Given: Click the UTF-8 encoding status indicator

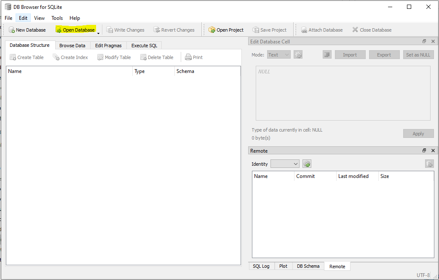Looking at the screenshot, I should coord(423,275).
